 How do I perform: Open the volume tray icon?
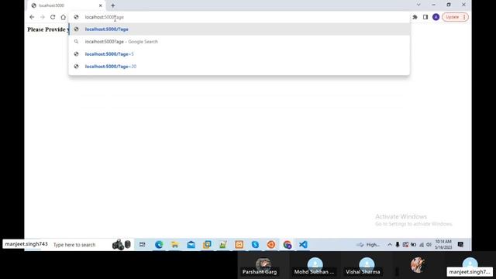pyautogui.click(x=429, y=245)
